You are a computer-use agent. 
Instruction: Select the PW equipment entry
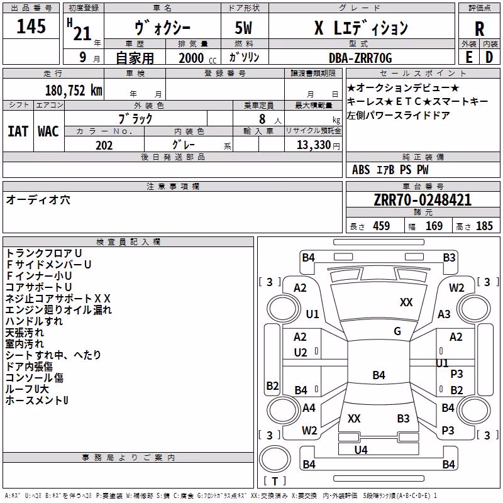pyautogui.click(x=423, y=170)
